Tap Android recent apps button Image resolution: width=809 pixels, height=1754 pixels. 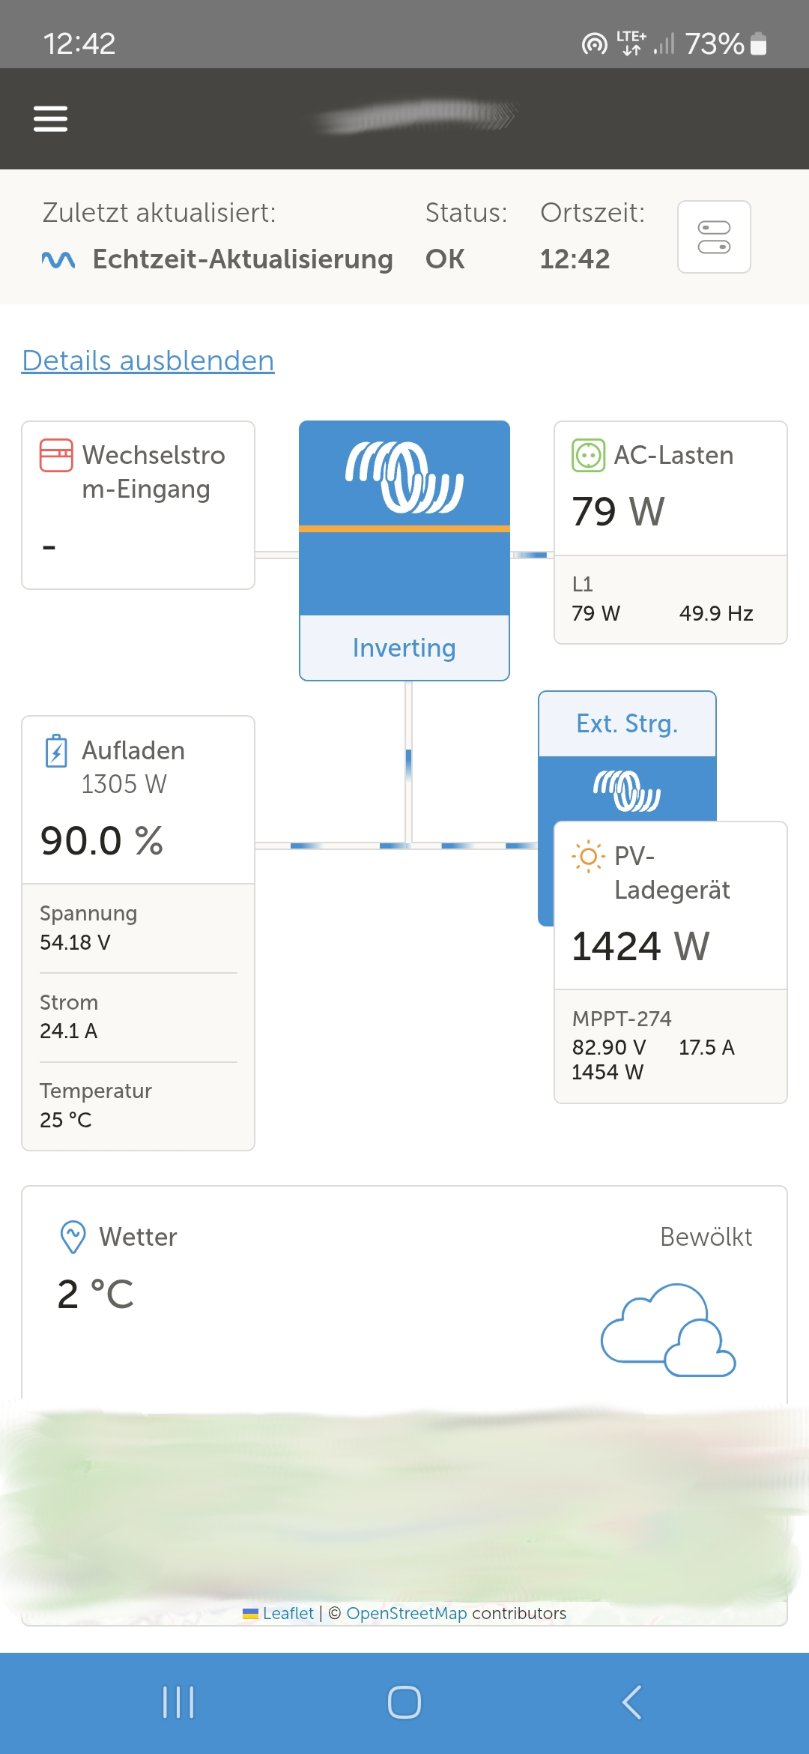click(x=178, y=1702)
